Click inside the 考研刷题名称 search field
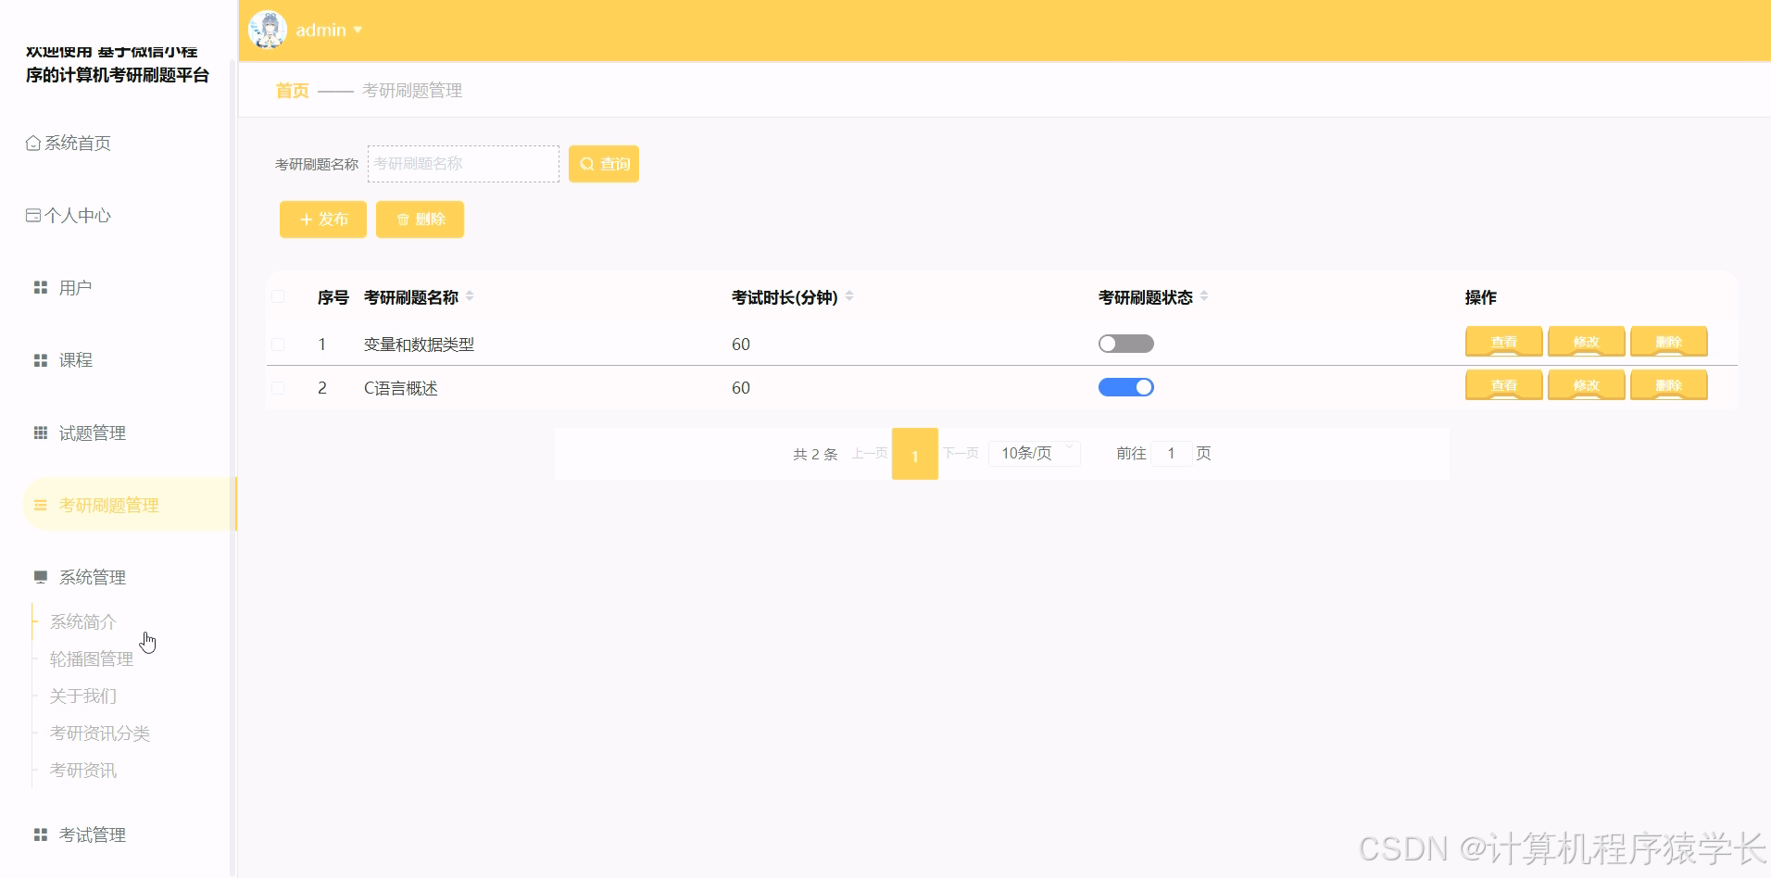The image size is (1771, 878). [x=463, y=163]
